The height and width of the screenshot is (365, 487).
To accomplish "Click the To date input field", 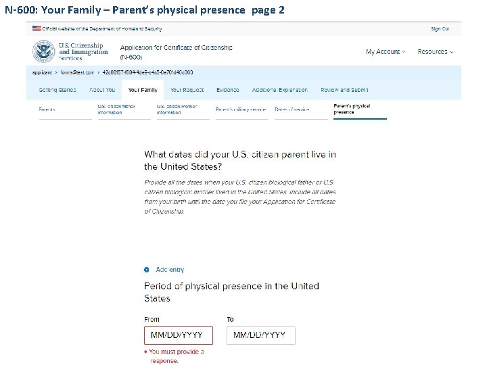I will [260, 335].
